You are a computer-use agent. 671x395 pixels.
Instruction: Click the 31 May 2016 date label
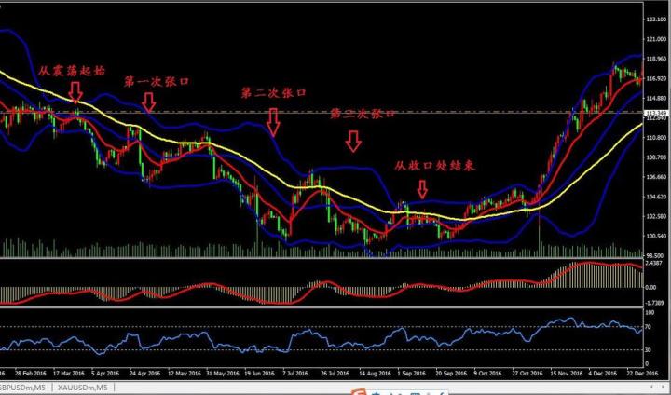tap(222, 374)
